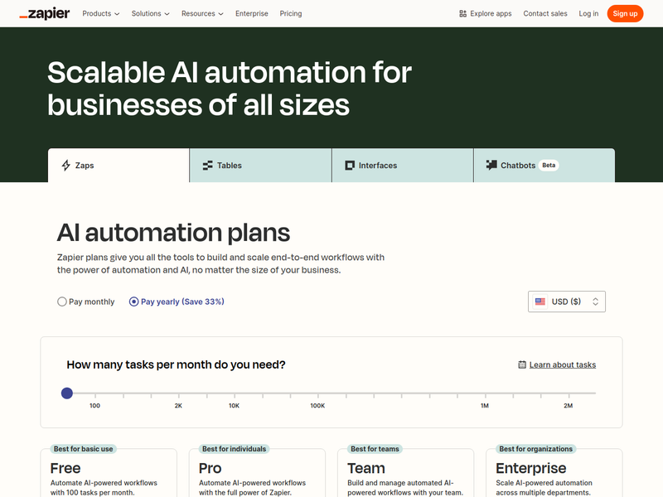This screenshot has height=497, width=663.
Task: Click the Best for organizations label
Action: click(x=535, y=449)
